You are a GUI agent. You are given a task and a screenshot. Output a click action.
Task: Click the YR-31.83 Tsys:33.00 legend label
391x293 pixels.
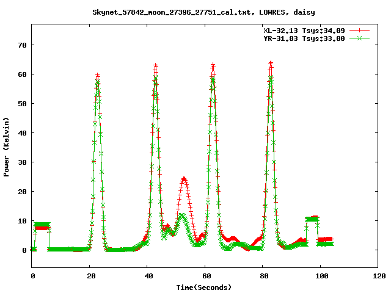click(304, 38)
